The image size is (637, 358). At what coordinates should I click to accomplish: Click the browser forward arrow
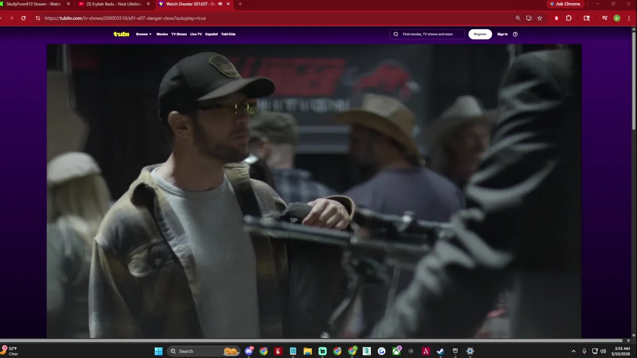coord(11,18)
